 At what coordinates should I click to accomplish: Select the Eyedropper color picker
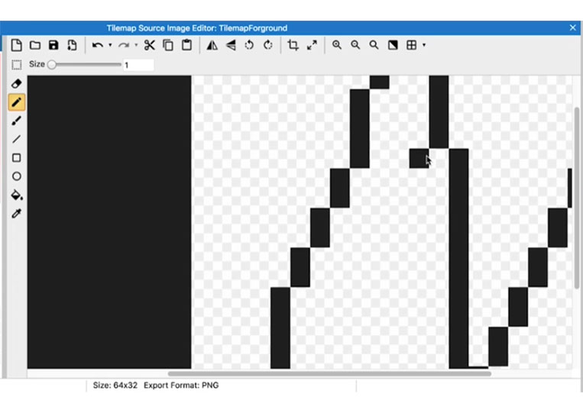pyautogui.click(x=16, y=214)
